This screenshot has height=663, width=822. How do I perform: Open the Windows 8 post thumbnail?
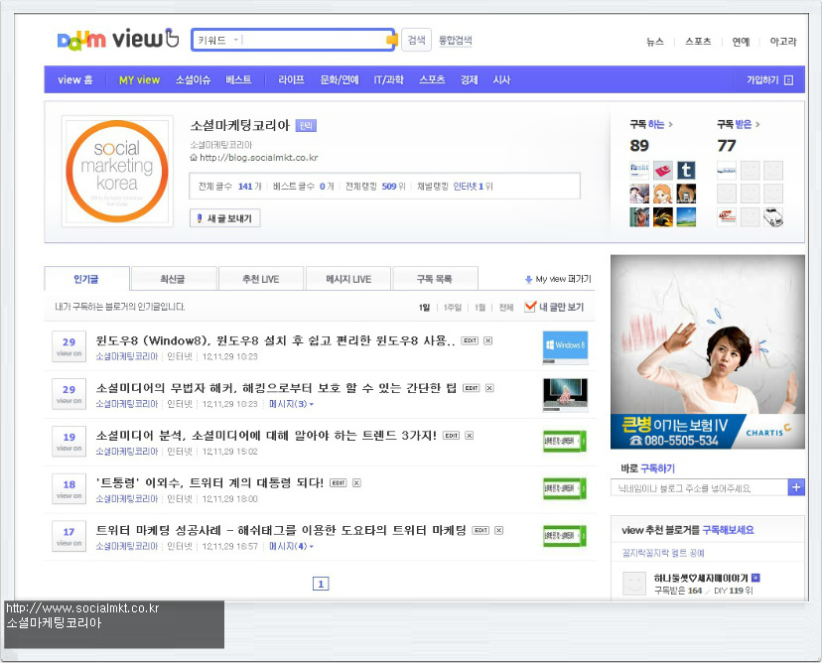(565, 347)
